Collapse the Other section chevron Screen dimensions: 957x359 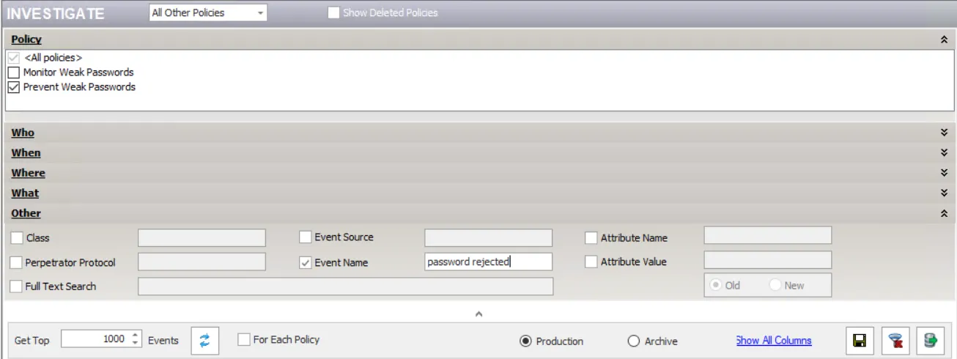click(x=944, y=213)
